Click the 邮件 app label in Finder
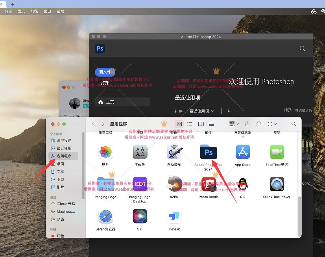The height and width of the screenshot is (257, 325). coord(208,133)
